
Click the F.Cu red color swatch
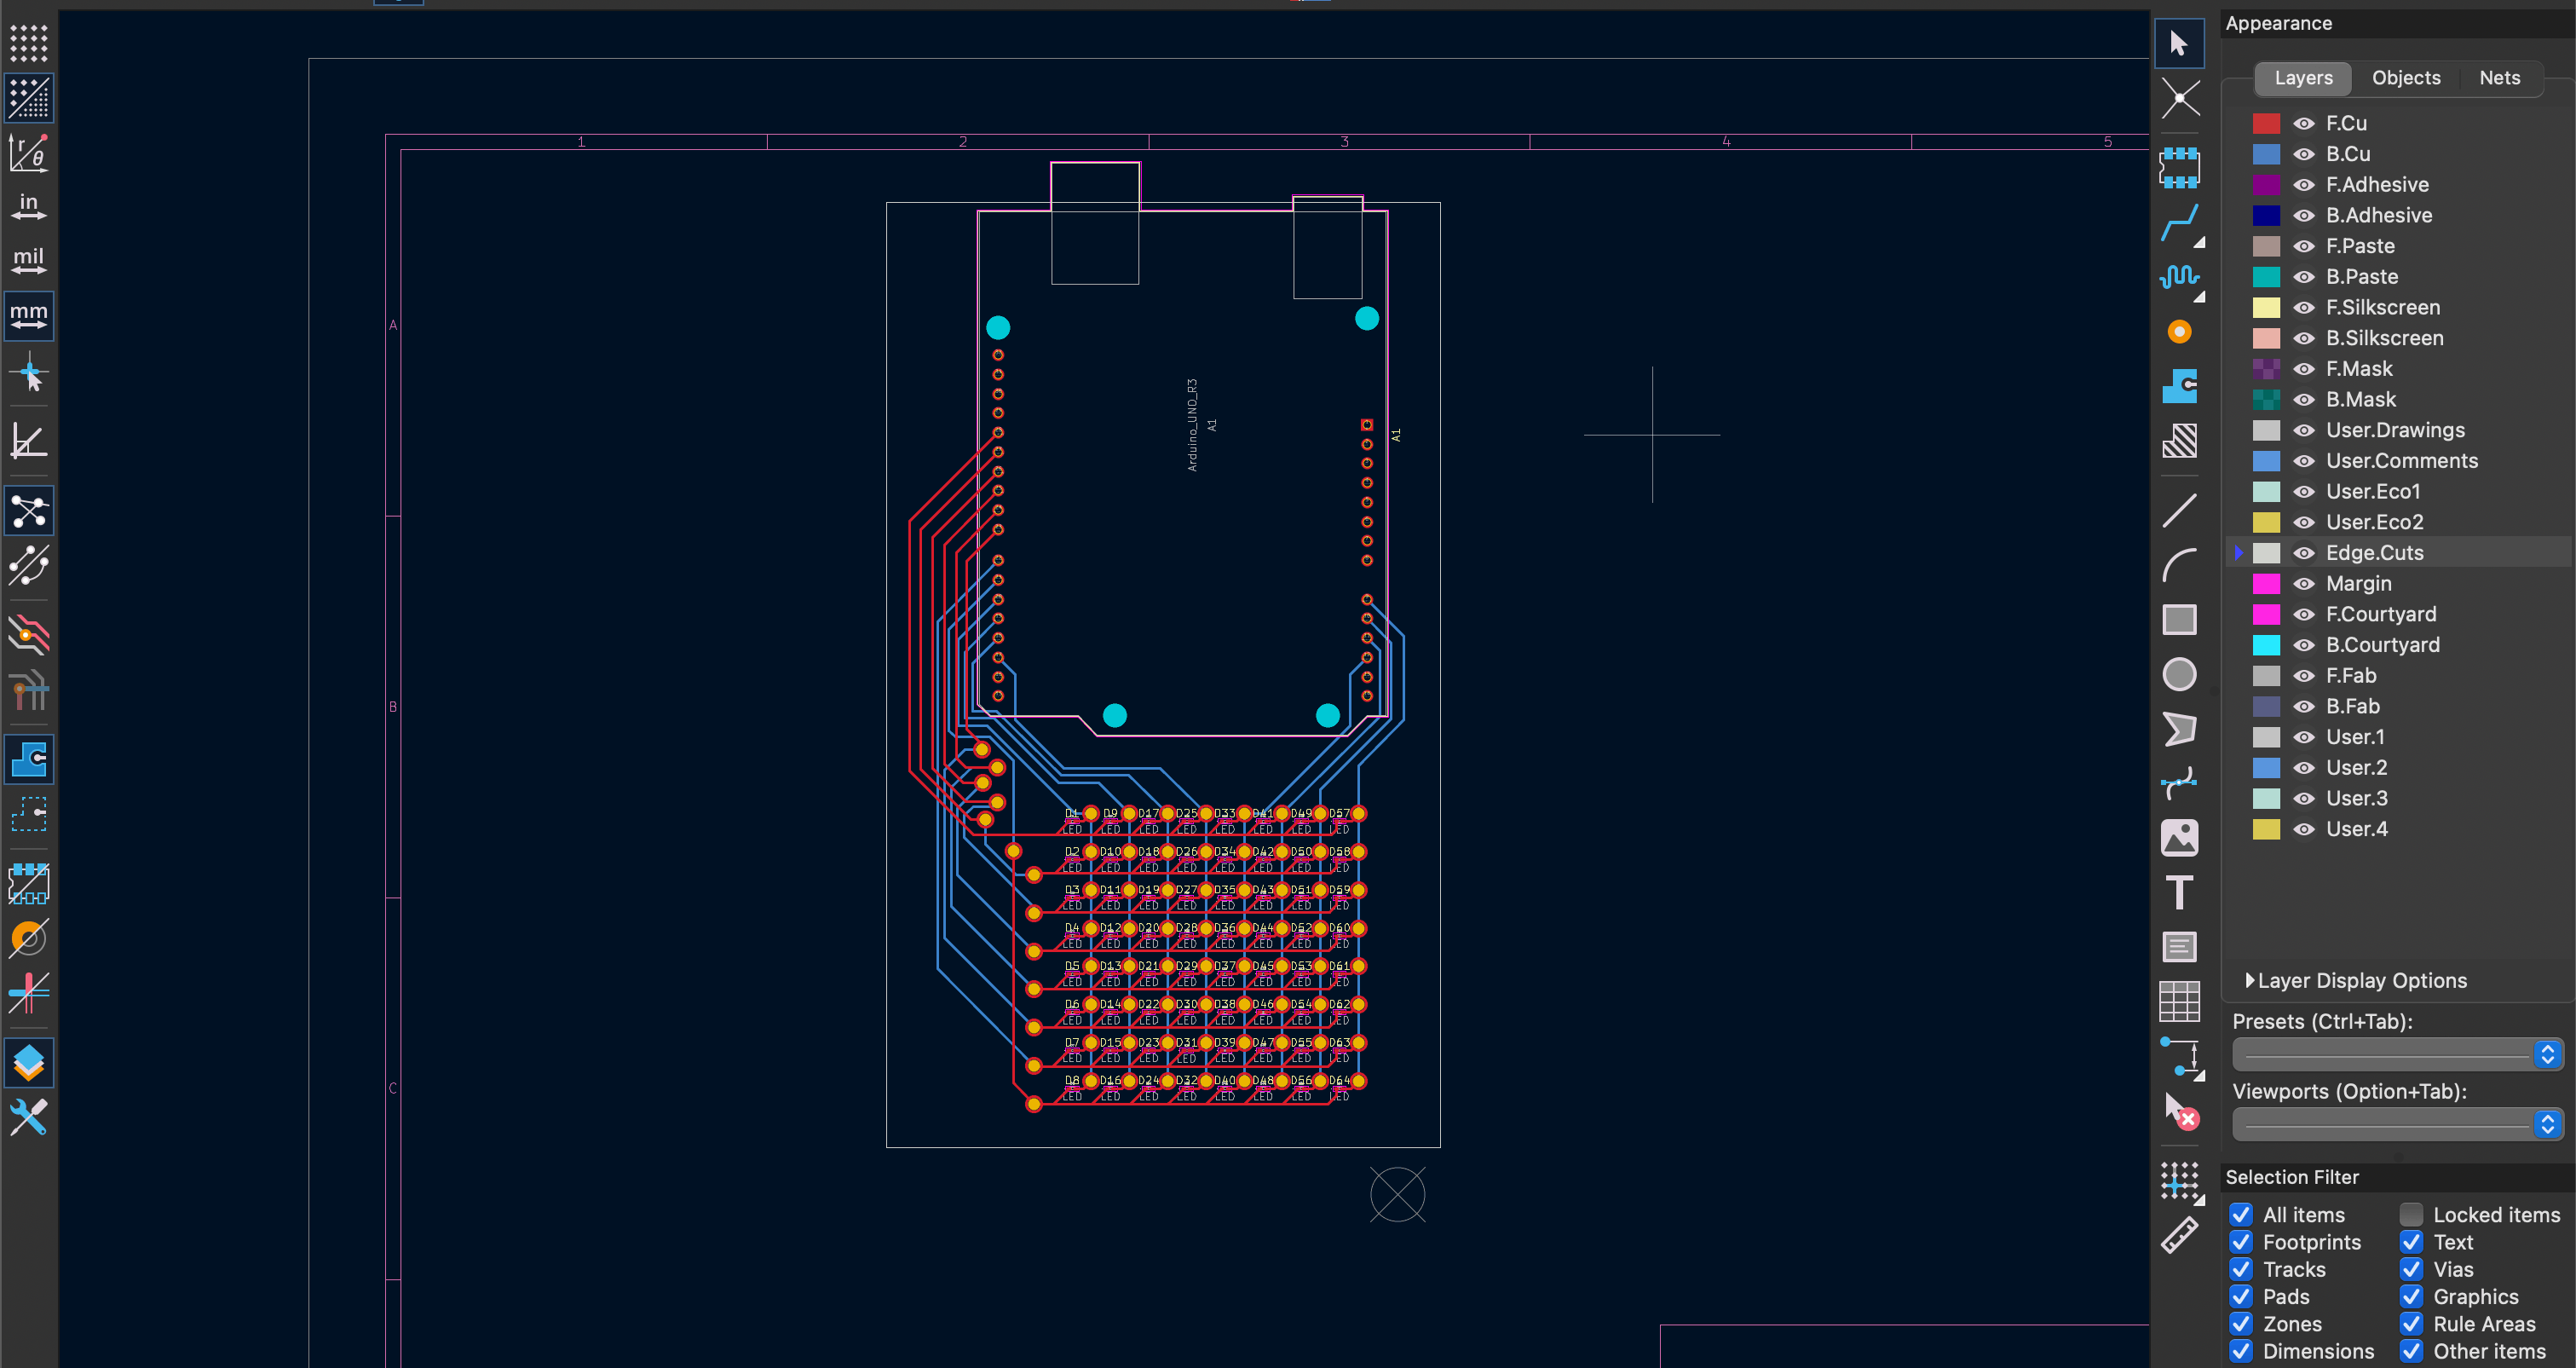click(2267, 122)
